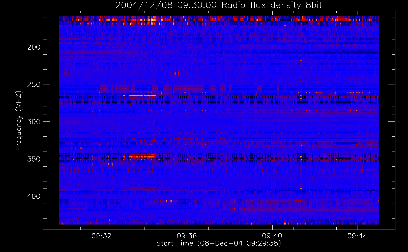Viewport: 408px width, 252px height.
Task: Select the 300 frequency axis label
Action: (x=34, y=122)
